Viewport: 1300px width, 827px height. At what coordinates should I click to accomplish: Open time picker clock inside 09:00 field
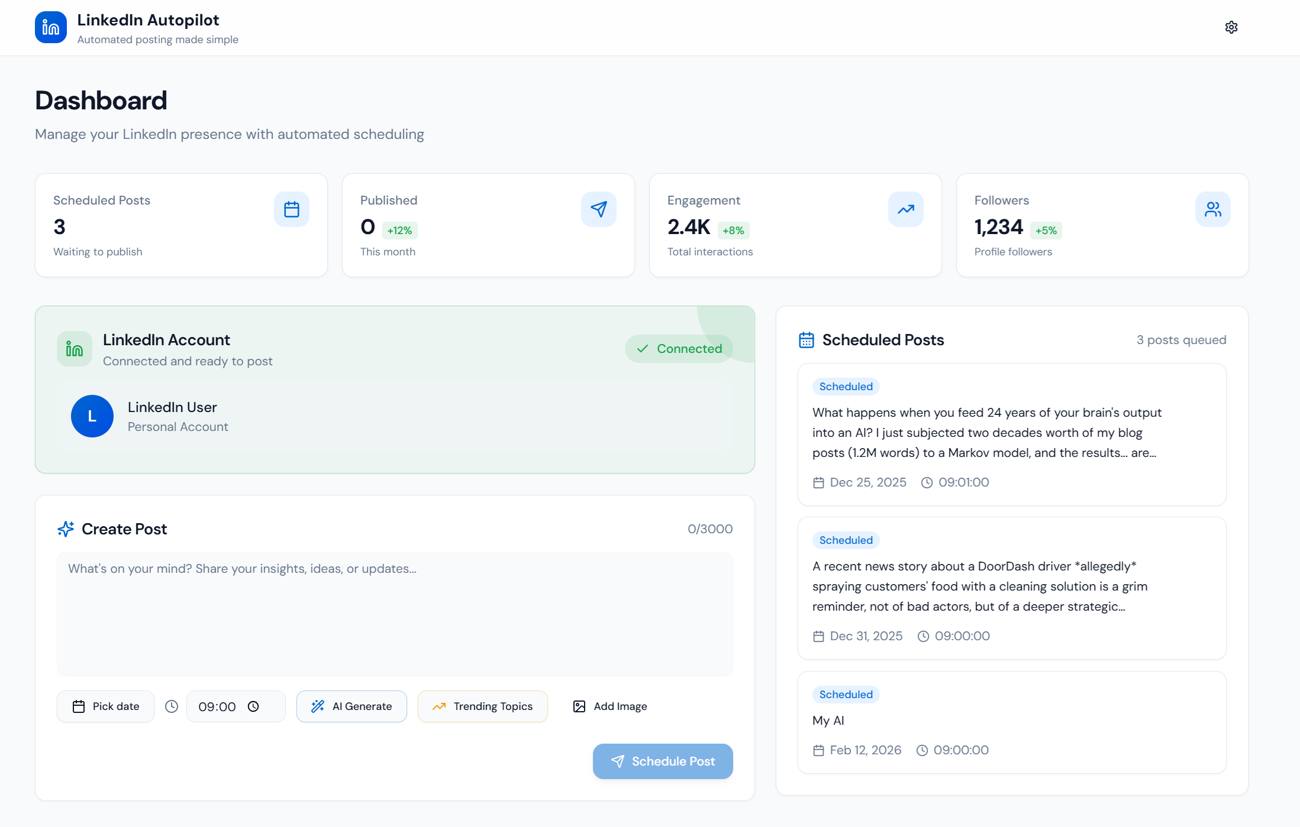pyautogui.click(x=253, y=706)
